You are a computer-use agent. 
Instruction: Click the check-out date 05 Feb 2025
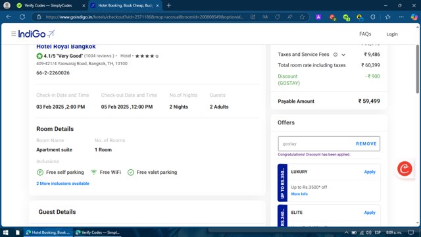[x=127, y=107]
